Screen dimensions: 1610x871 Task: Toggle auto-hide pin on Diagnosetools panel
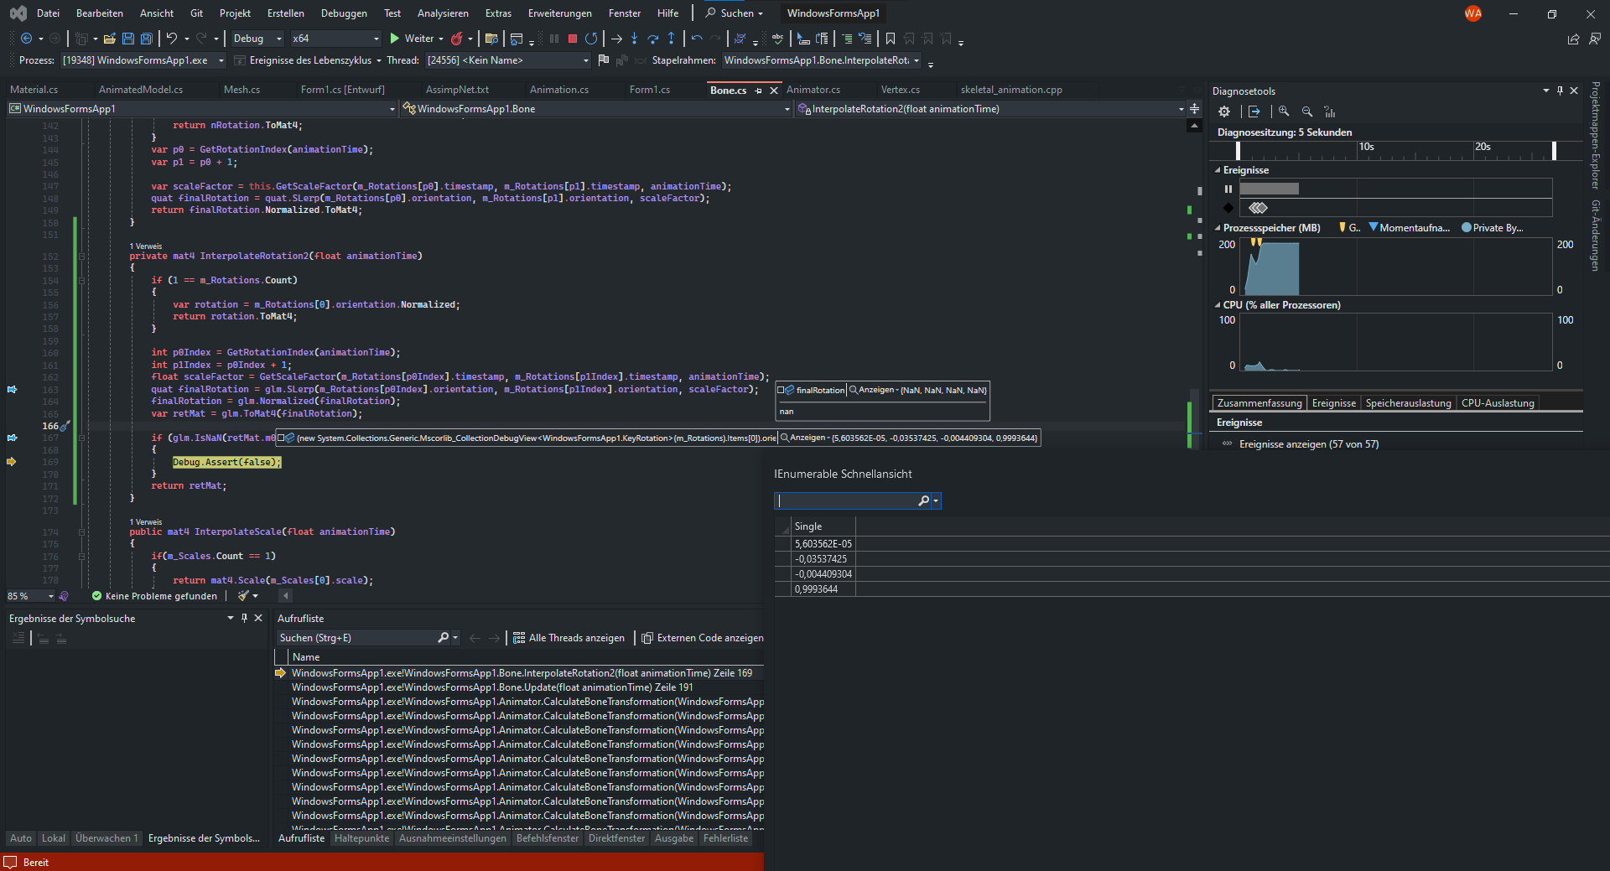coord(1560,91)
